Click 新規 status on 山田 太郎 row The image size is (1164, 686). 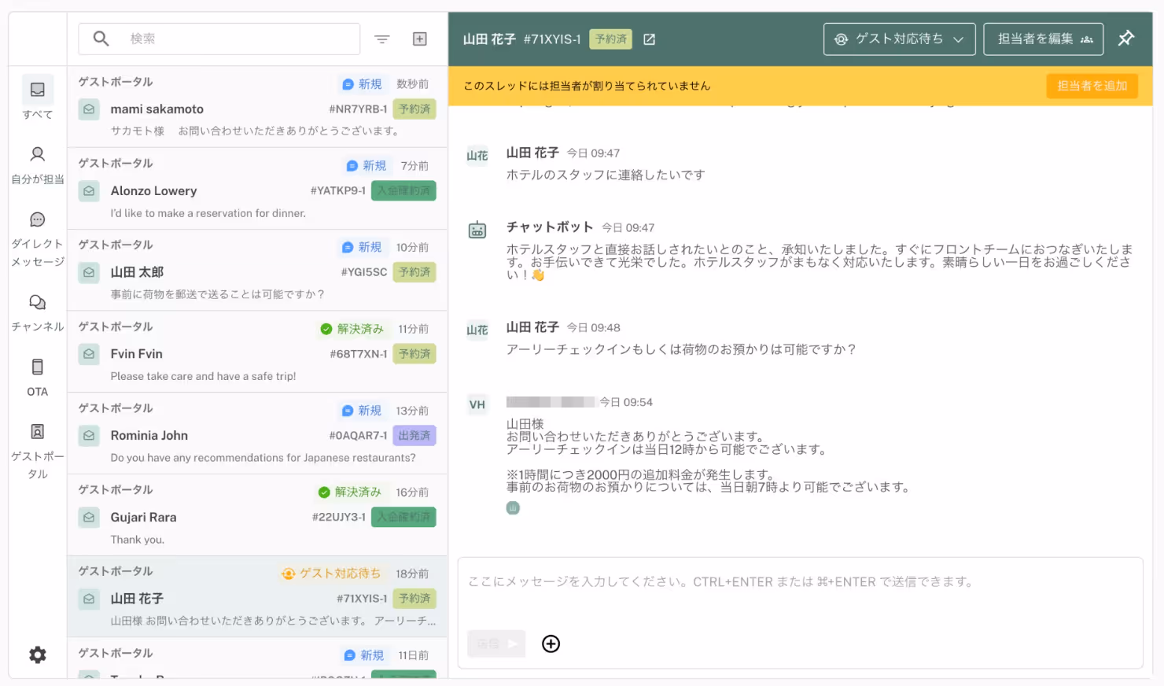click(363, 247)
